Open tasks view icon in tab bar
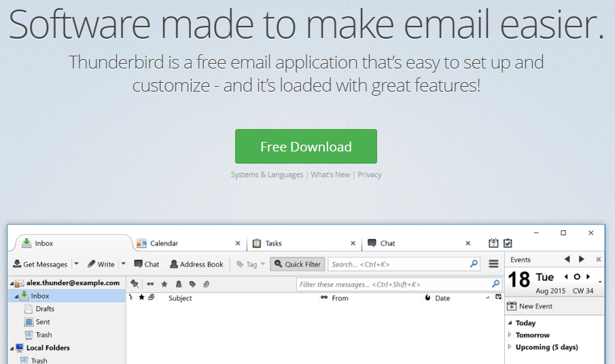Screen dimensions: 615x364 click(508, 243)
